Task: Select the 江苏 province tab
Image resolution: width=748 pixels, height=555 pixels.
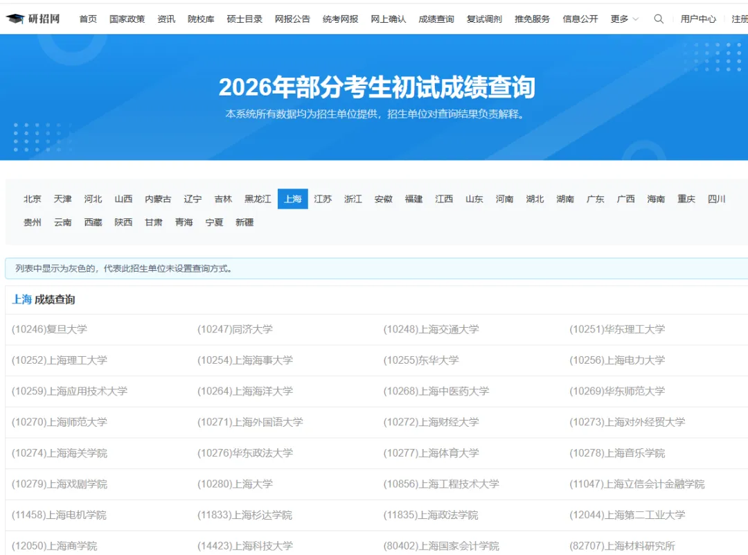Action: tap(323, 199)
